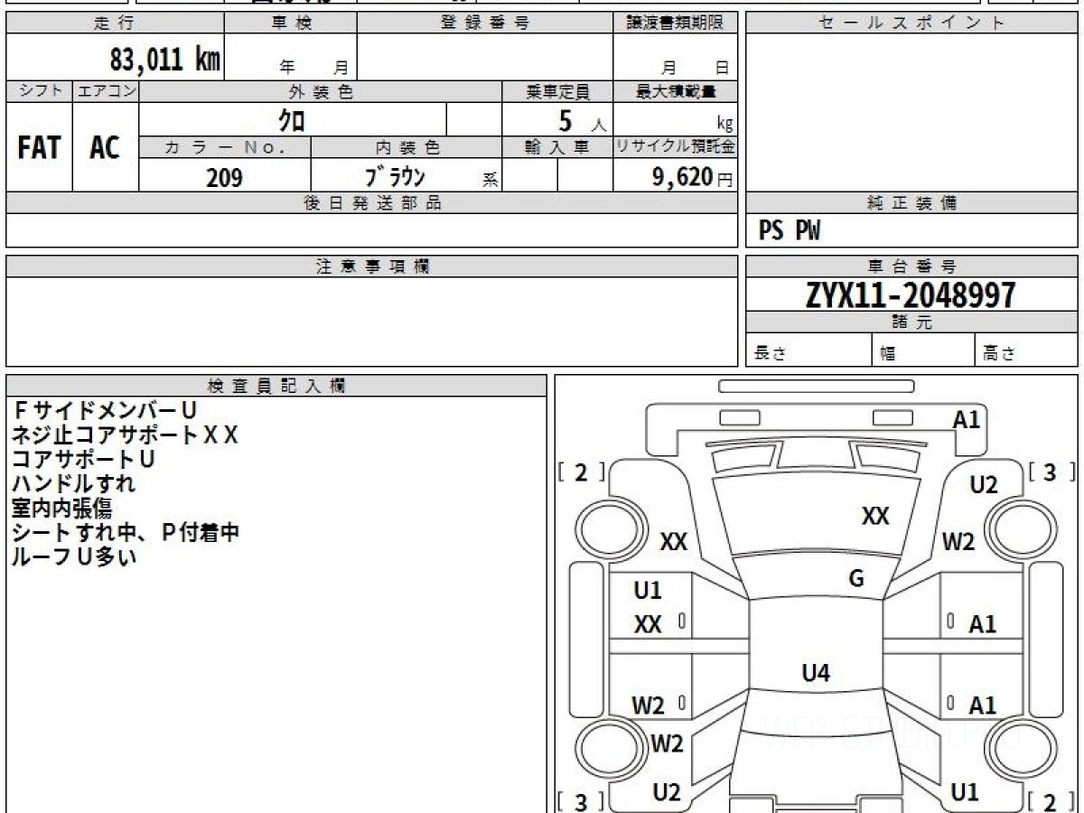Click the 外装色 header
The width and height of the screenshot is (1084, 813).
[321, 91]
